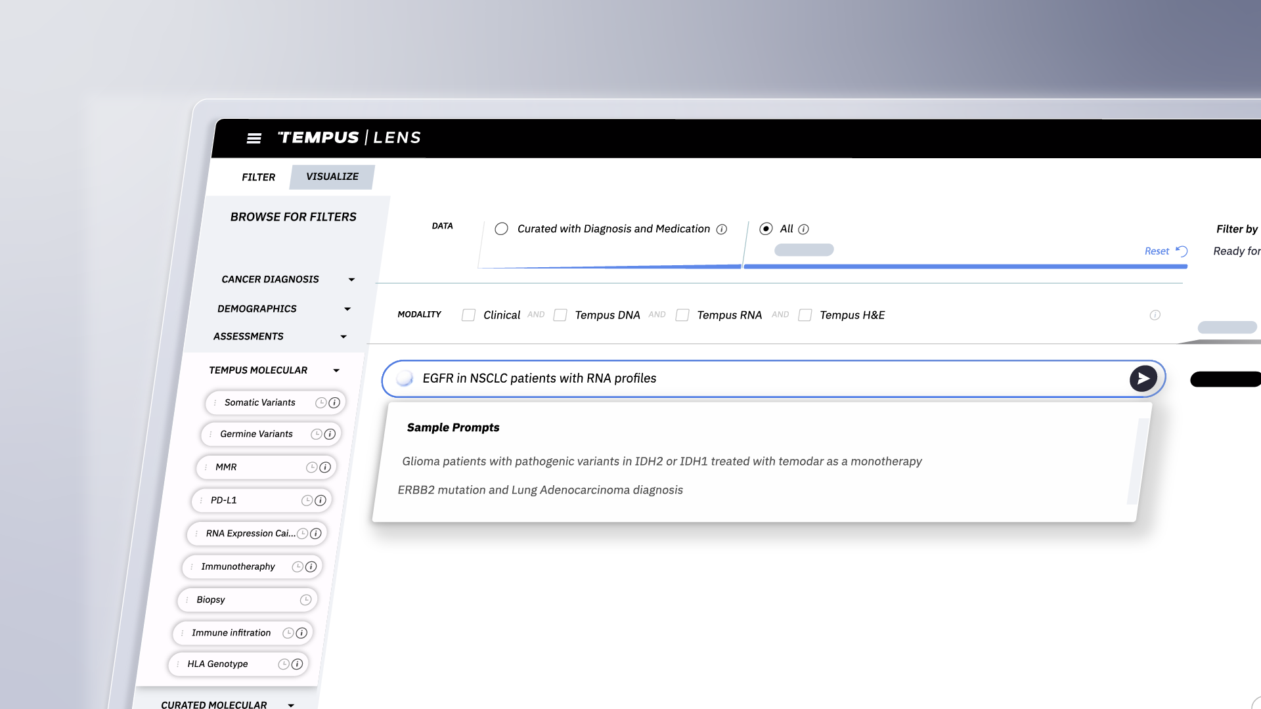Viewport: 1261px width, 709px height.
Task: Click the info icon for HLA Genotype
Action: (297, 664)
